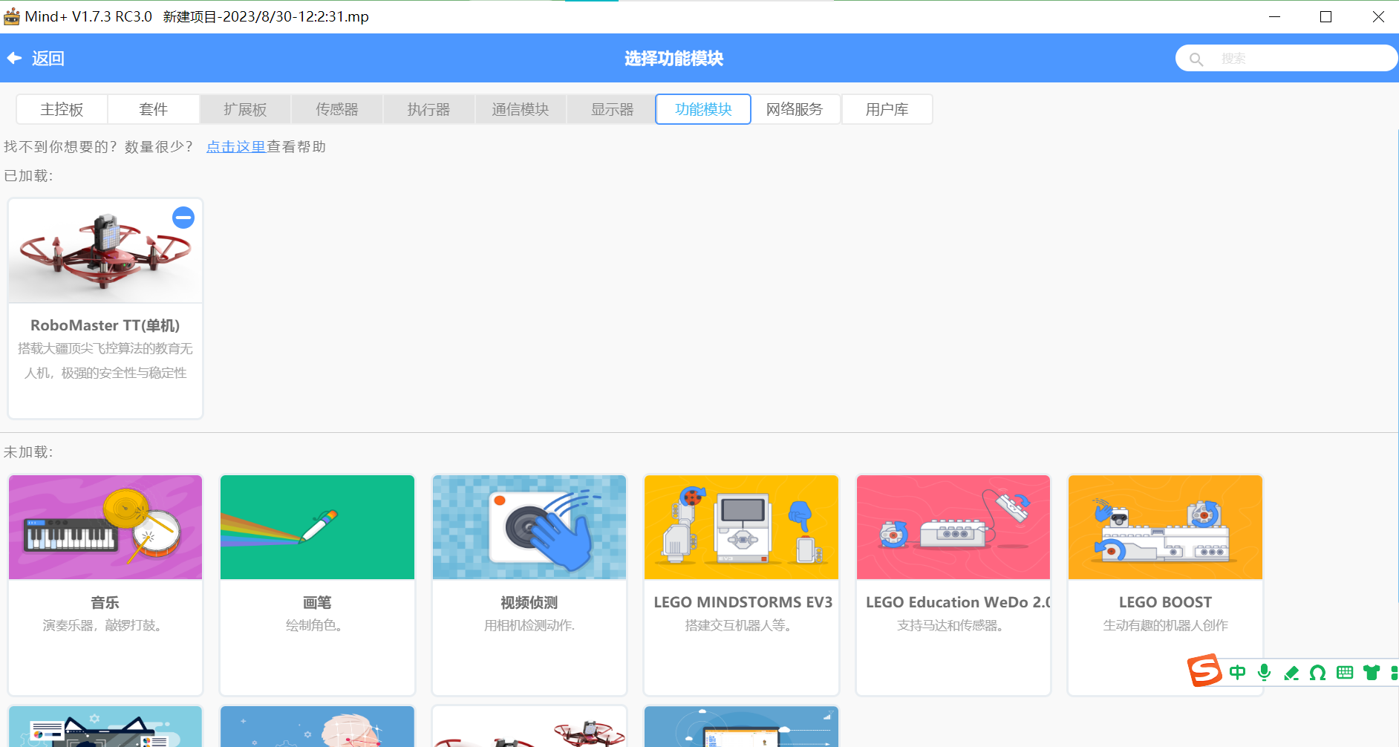Open the 点击这里 help link
The height and width of the screenshot is (747, 1399).
[x=236, y=146]
